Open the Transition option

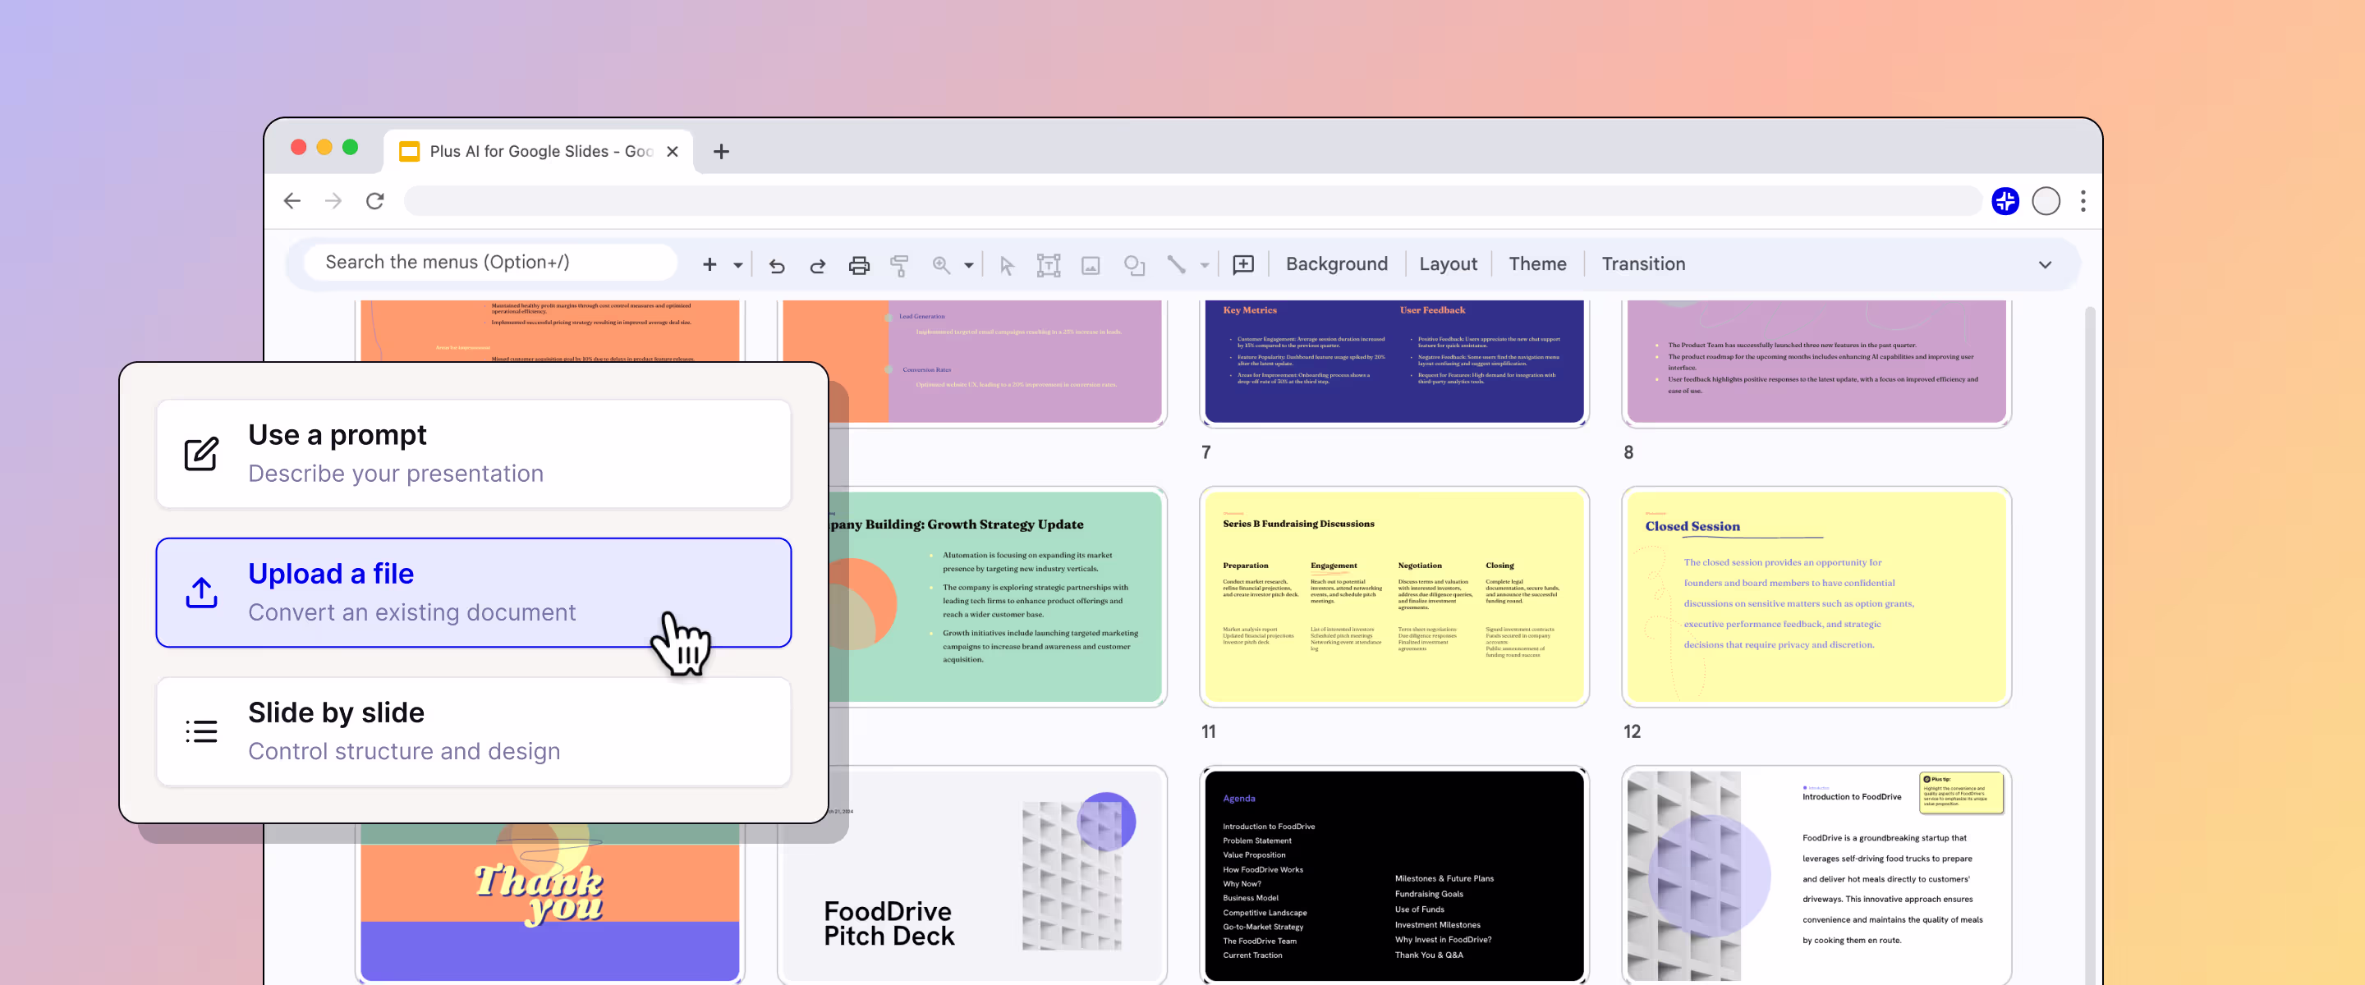point(1643,264)
